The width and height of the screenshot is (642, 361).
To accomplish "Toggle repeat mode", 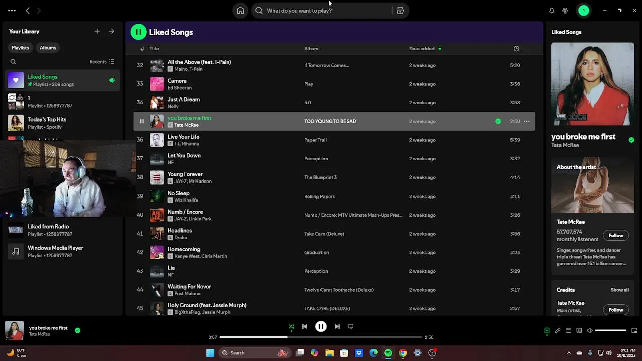I will click(351, 326).
